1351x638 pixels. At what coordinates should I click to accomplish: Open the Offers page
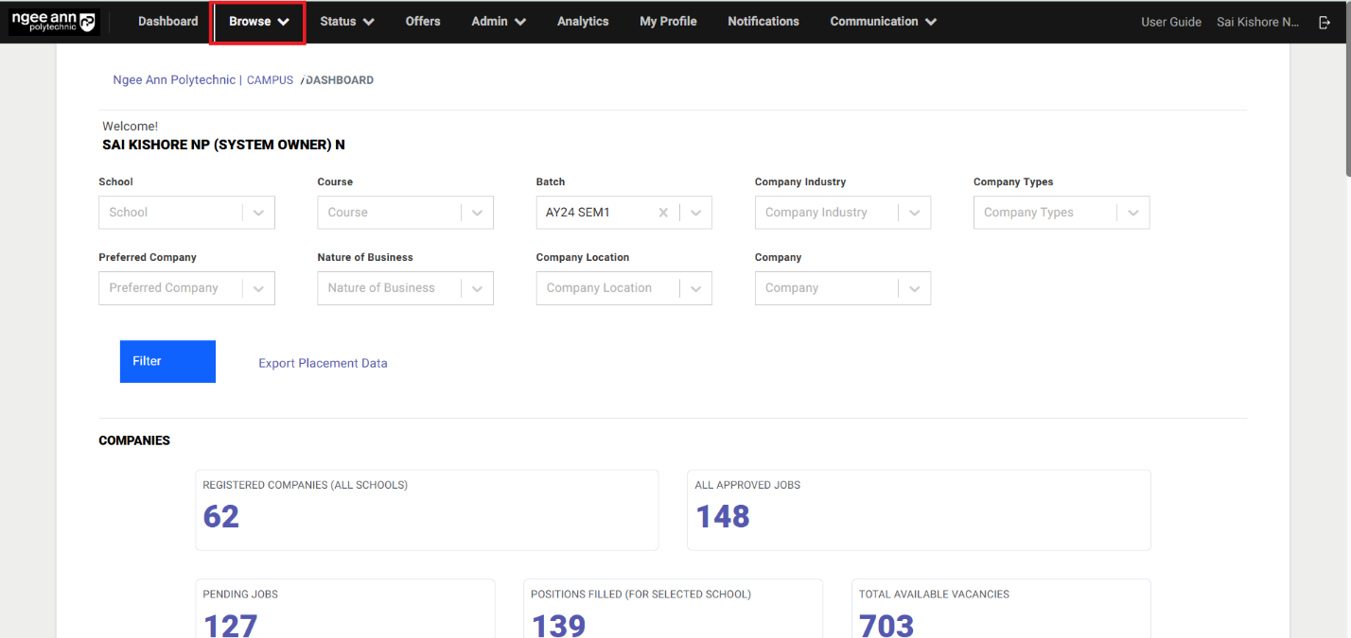423,22
